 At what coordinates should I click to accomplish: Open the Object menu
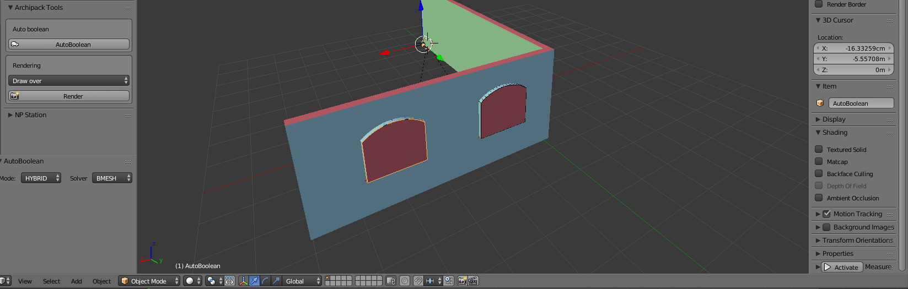(101, 281)
